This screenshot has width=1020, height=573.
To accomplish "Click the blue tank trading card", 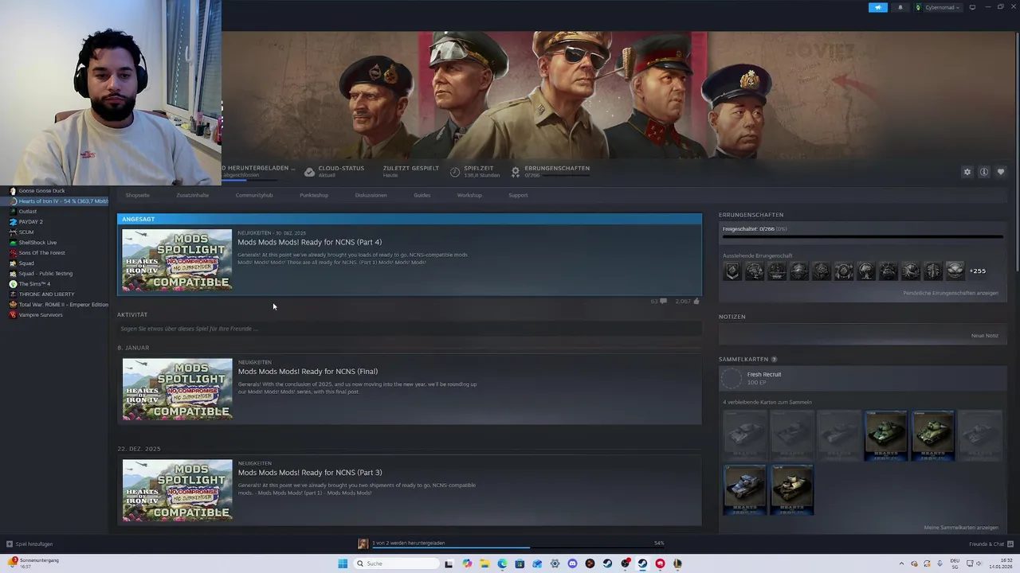I will (745, 490).
